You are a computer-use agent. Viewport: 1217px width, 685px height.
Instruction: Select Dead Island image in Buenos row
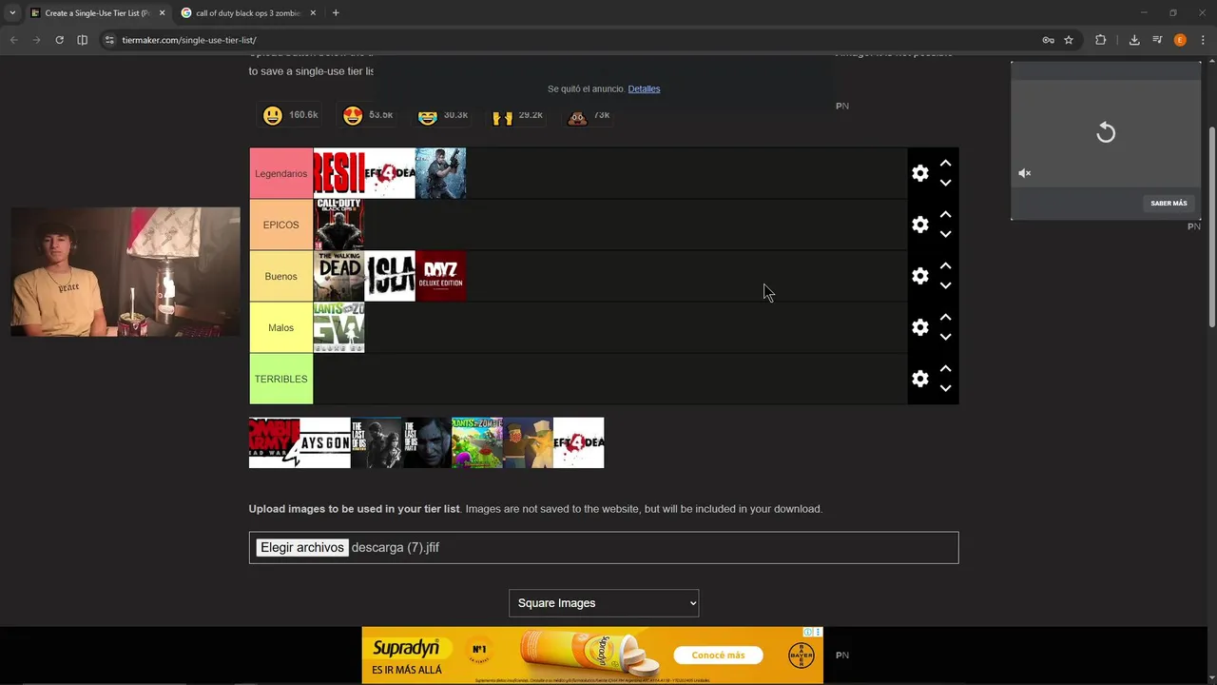pos(390,276)
